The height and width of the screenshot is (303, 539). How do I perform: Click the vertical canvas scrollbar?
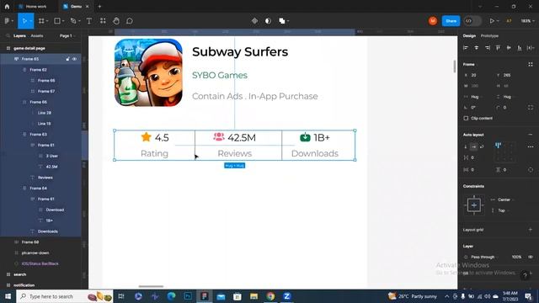pyautogui.click(x=455, y=66)
